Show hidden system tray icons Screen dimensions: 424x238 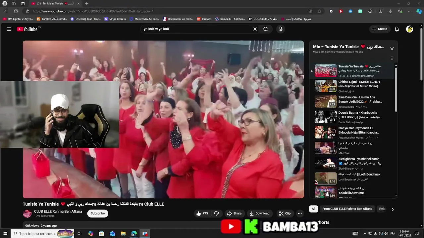365,234
